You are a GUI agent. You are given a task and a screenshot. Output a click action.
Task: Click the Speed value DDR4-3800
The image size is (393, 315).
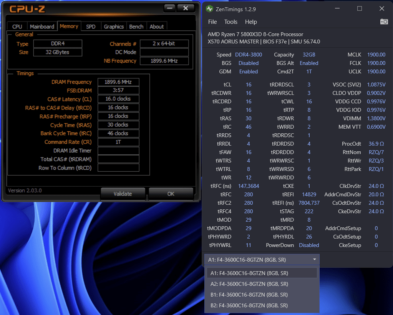coord(249,55)
